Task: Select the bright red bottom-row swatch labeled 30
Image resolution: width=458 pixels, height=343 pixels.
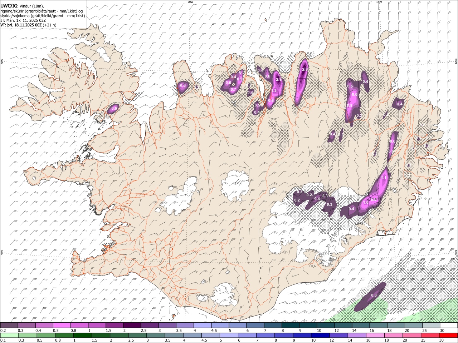Action: (x=448, y=335)
